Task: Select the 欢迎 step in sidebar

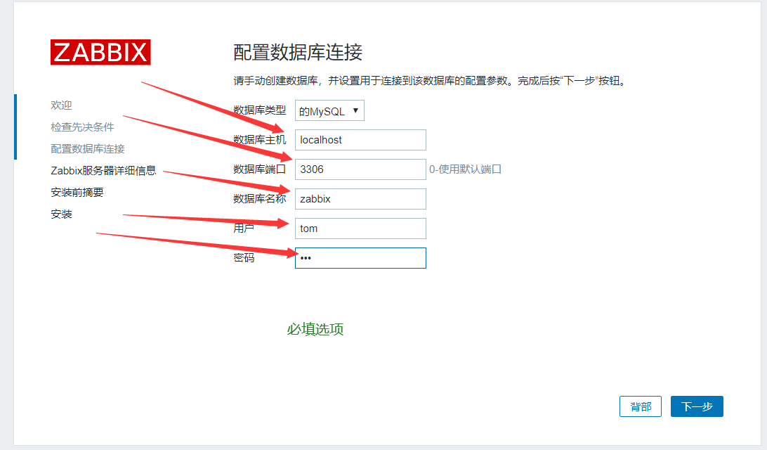Action: pos(61,105)
